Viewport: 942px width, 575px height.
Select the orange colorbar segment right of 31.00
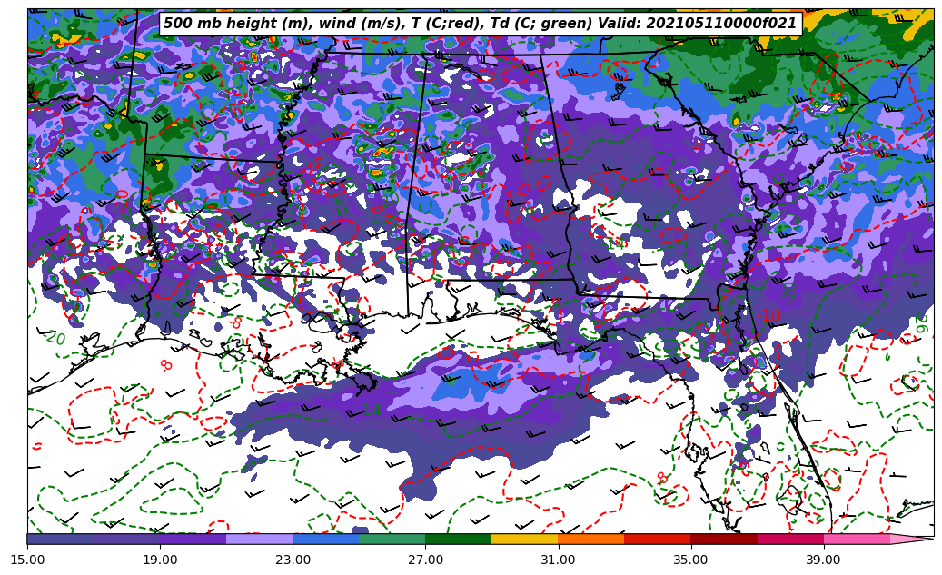tap(590, 539)
